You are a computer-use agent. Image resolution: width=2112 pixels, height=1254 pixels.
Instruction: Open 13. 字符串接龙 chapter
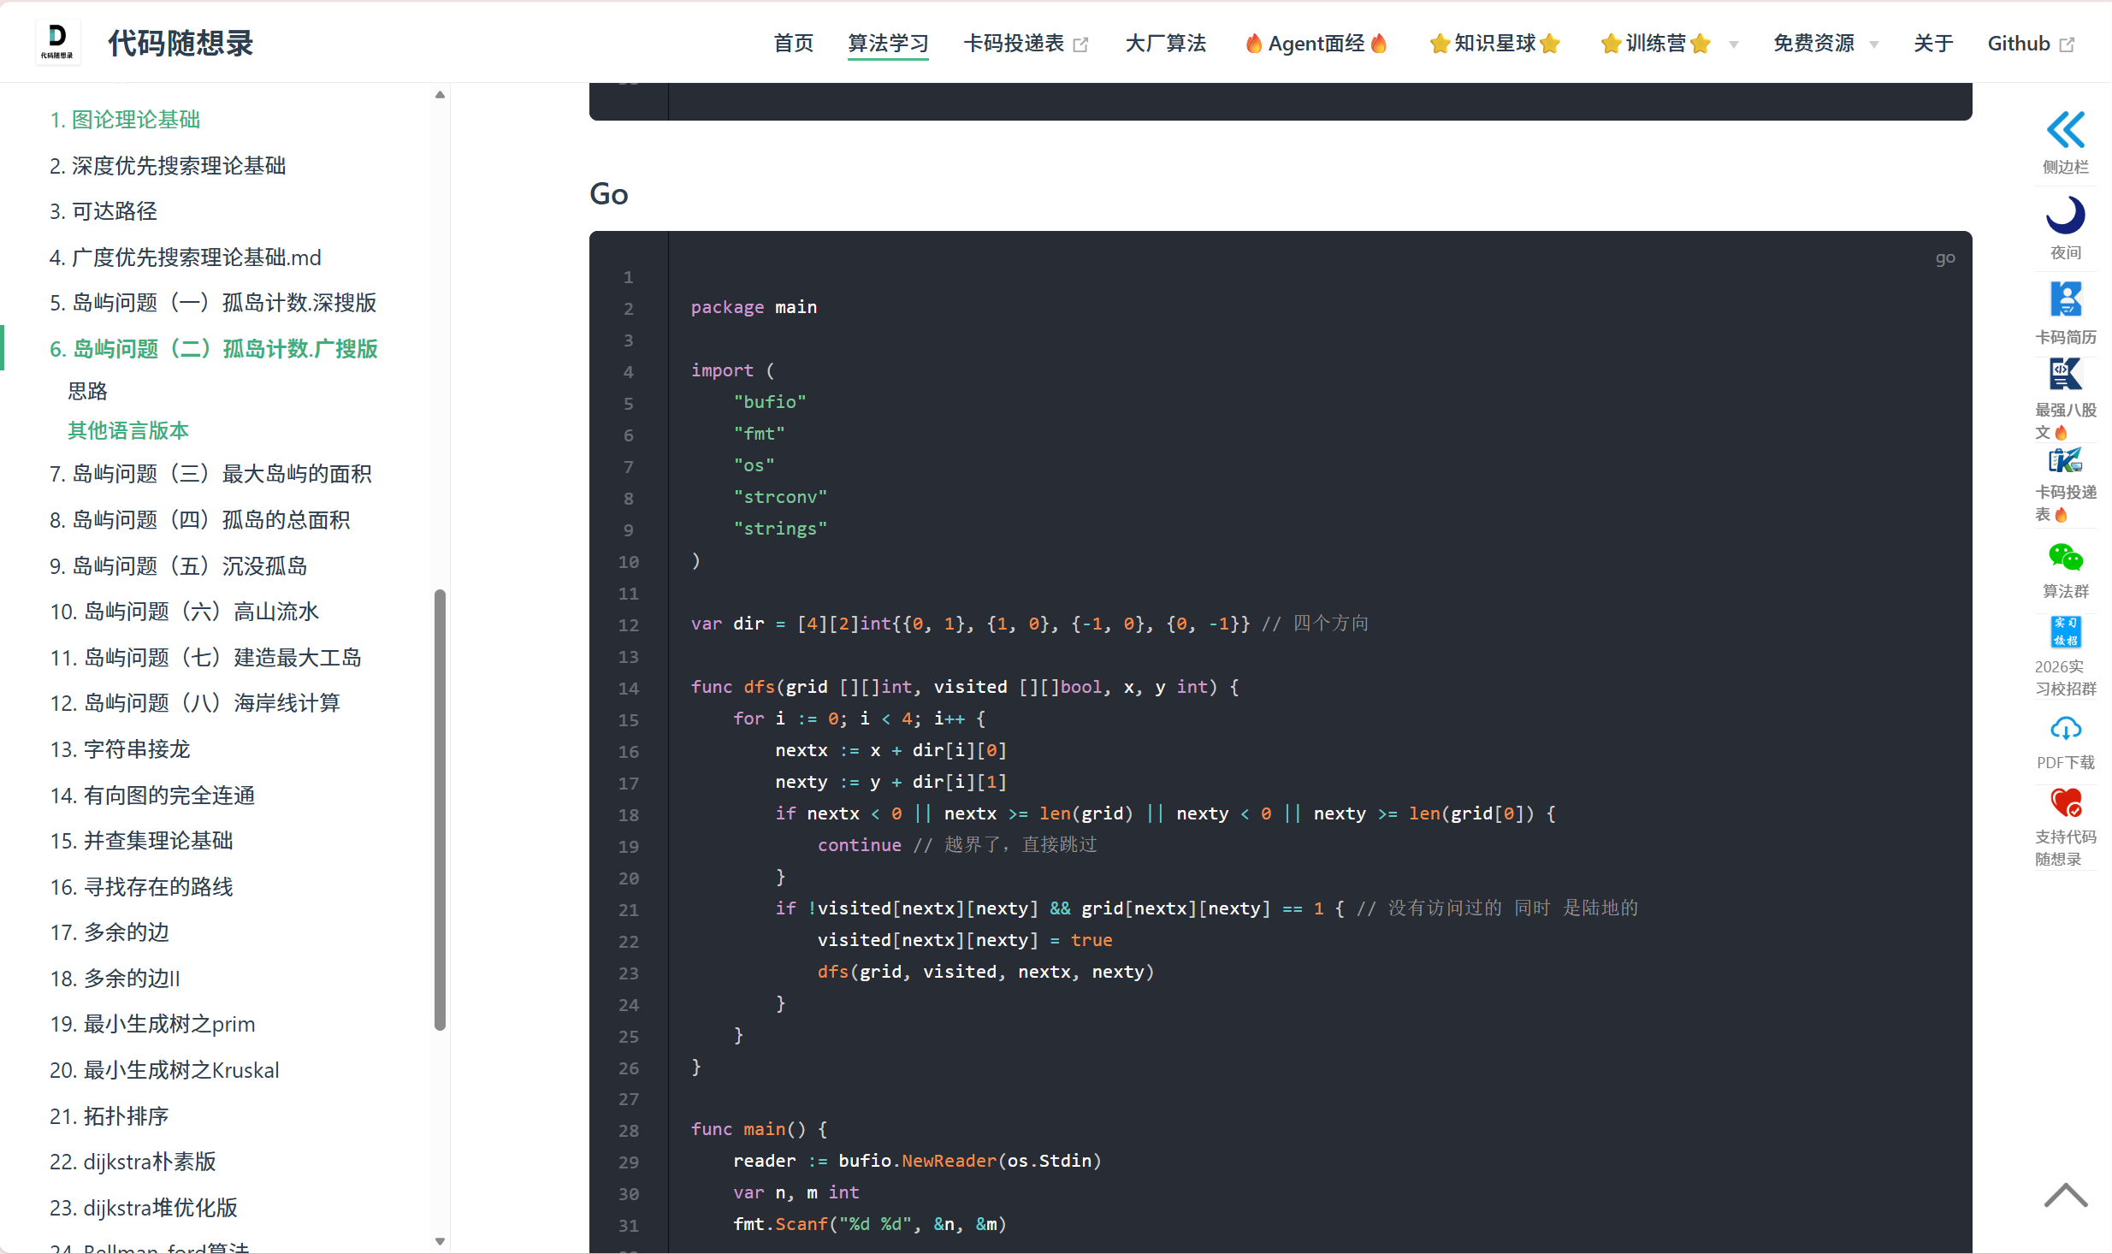[x=120, y=749]
